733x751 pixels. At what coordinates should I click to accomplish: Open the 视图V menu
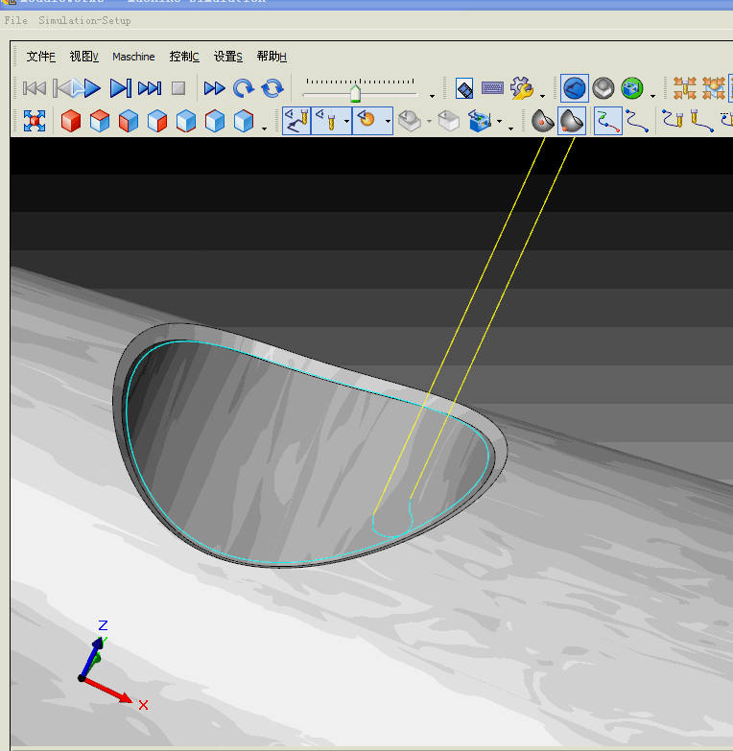click(83, 57)
